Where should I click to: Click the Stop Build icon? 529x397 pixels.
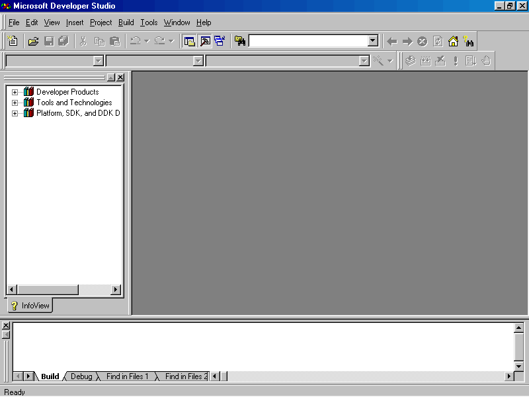click(440, 61)
